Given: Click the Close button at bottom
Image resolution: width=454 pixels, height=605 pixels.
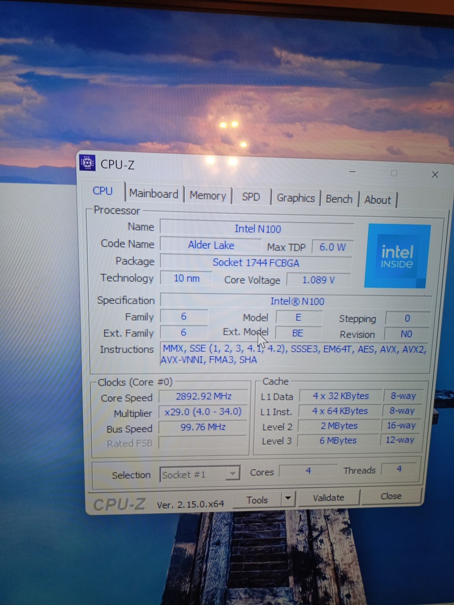Looking at the screenshot, I should click(x=391, y=496).
